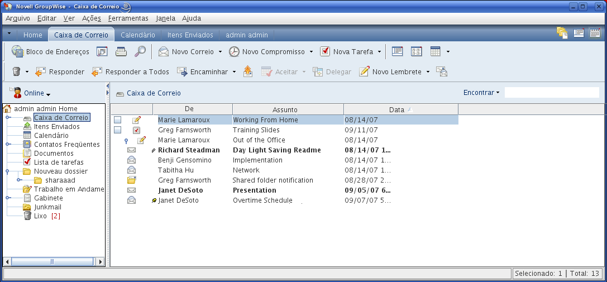Click the envelope icon at end of second toolbar
Screen dimensions: 607x282
tap(442, 71)
